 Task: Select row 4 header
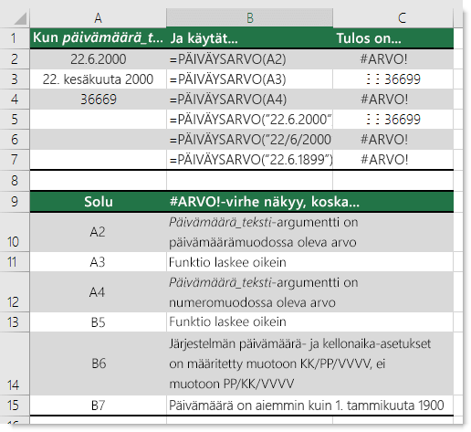(15, 100)
